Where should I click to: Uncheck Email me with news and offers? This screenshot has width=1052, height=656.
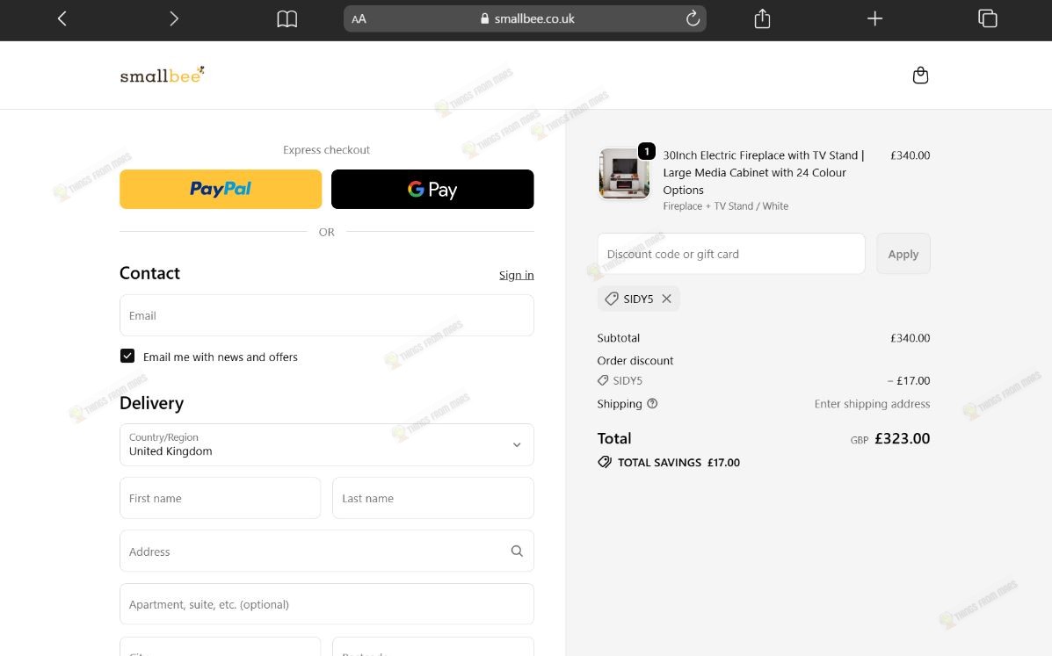coord(127,356)
